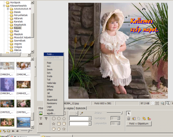Click the folder tree scroll down arrow
The width and height of the screenshot is (173, 137).
point(32,51)
